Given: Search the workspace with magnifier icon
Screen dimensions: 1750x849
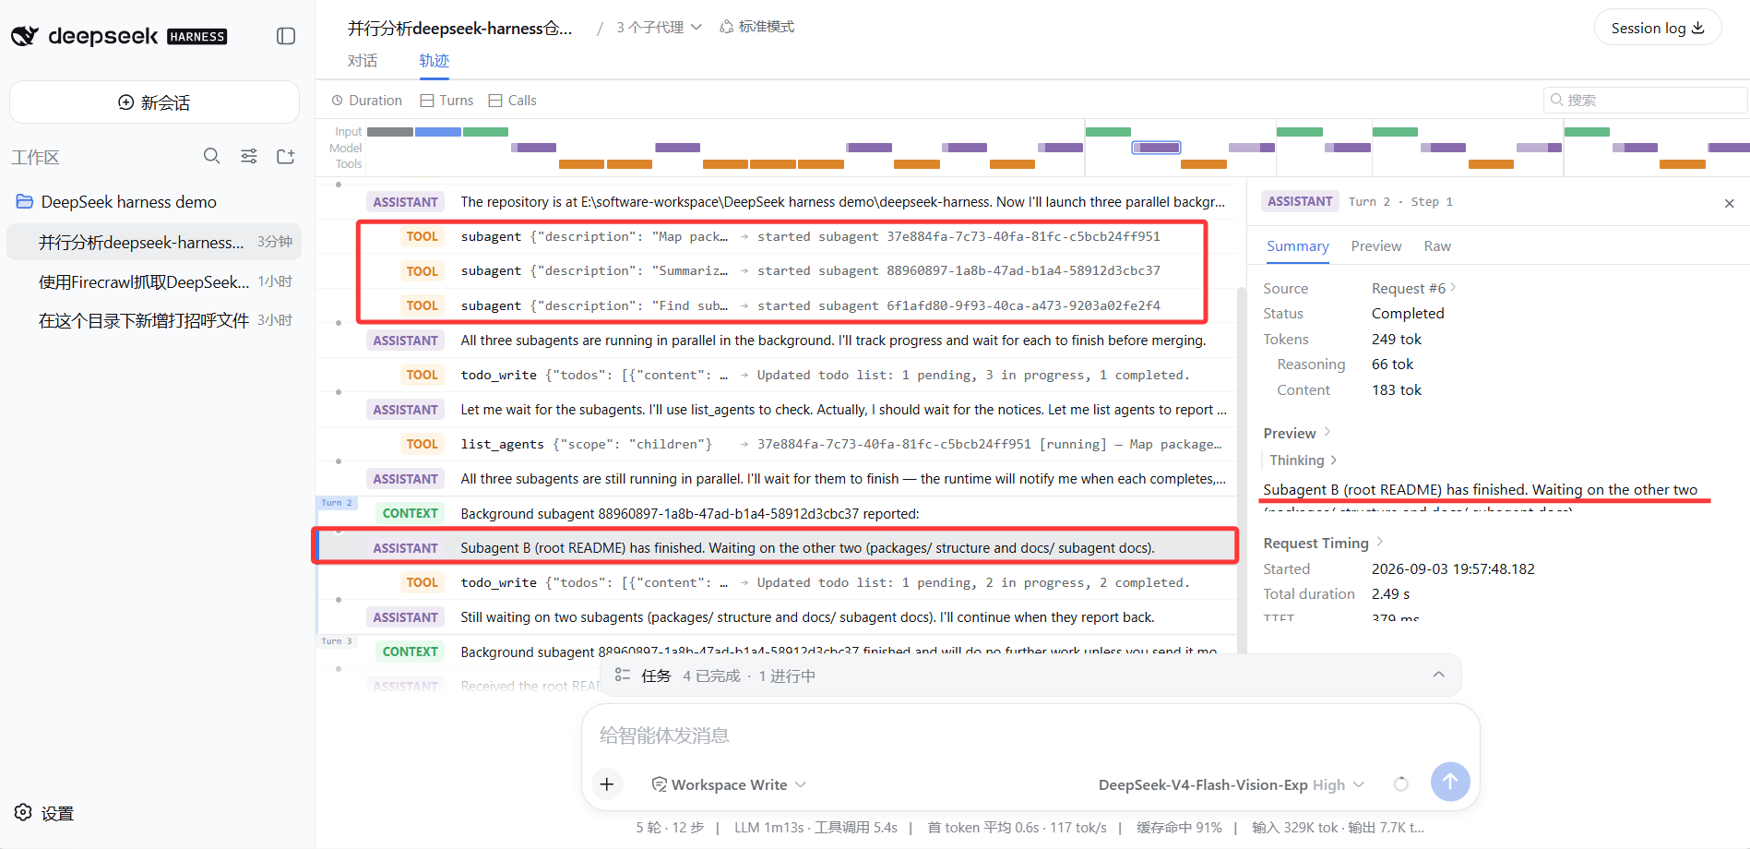Looking at the screenshot, I should pyautogui.click(x=212, y=156).
